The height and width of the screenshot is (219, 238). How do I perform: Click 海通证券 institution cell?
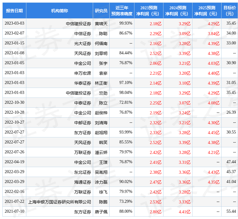click(83, 182)
